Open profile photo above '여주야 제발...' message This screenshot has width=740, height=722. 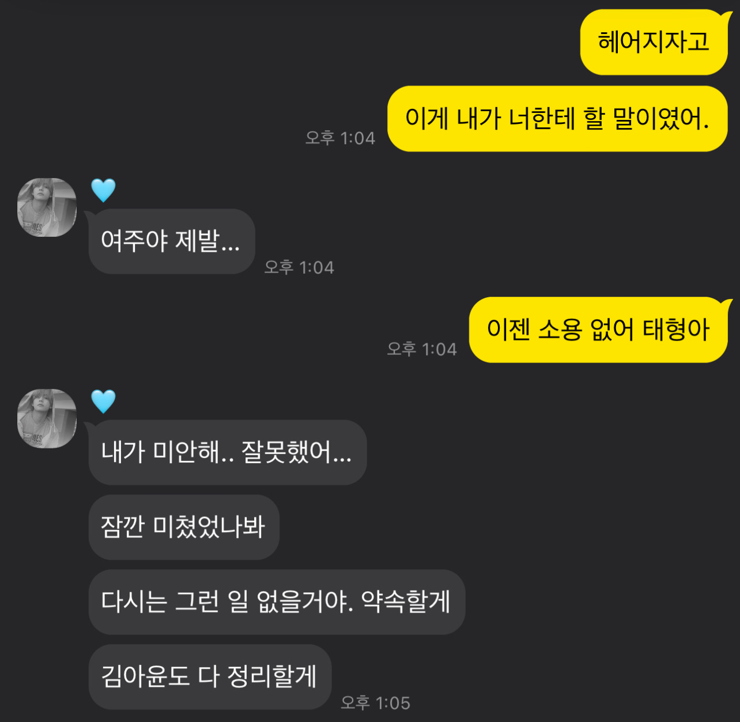(x=47, y=207)
